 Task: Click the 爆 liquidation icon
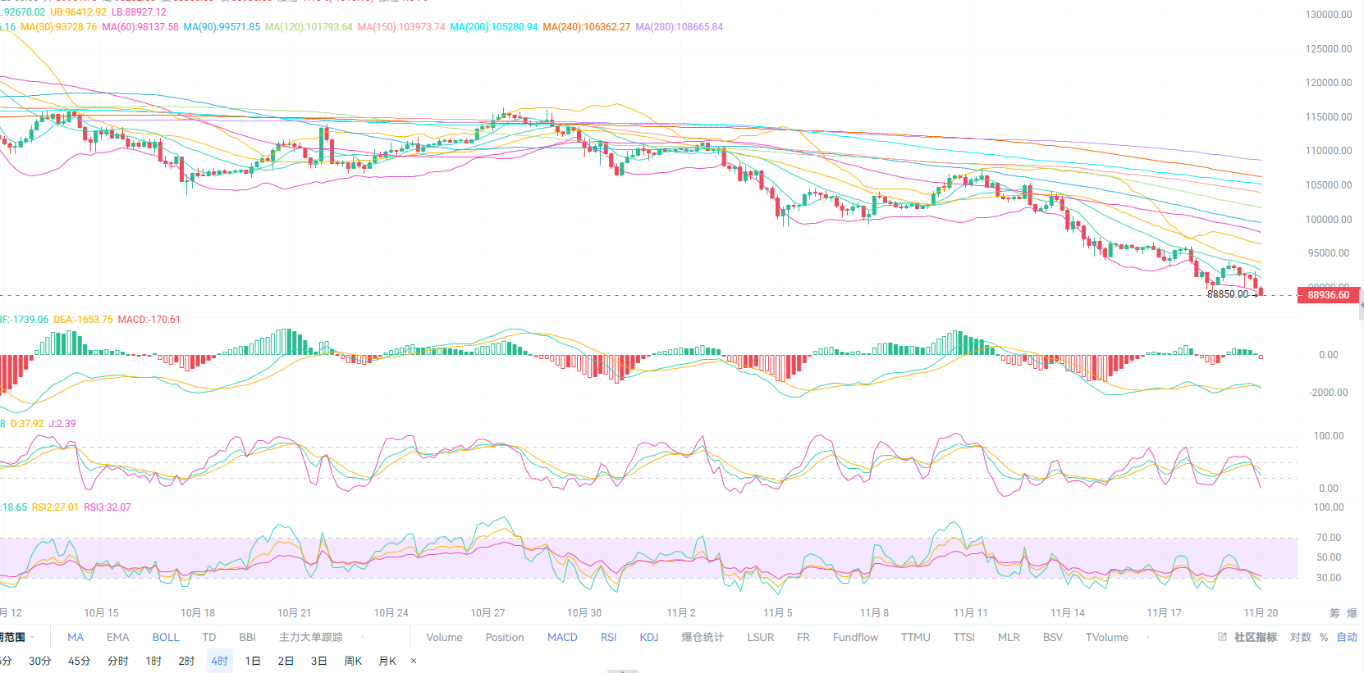[x=1352, y=613]
